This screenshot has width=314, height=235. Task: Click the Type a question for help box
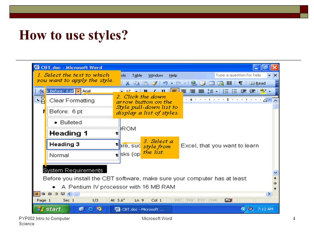(x=241, y=75)
